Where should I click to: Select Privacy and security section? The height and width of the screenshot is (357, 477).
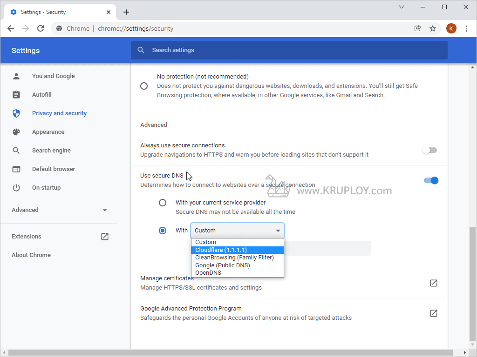(x=59, y=113)
